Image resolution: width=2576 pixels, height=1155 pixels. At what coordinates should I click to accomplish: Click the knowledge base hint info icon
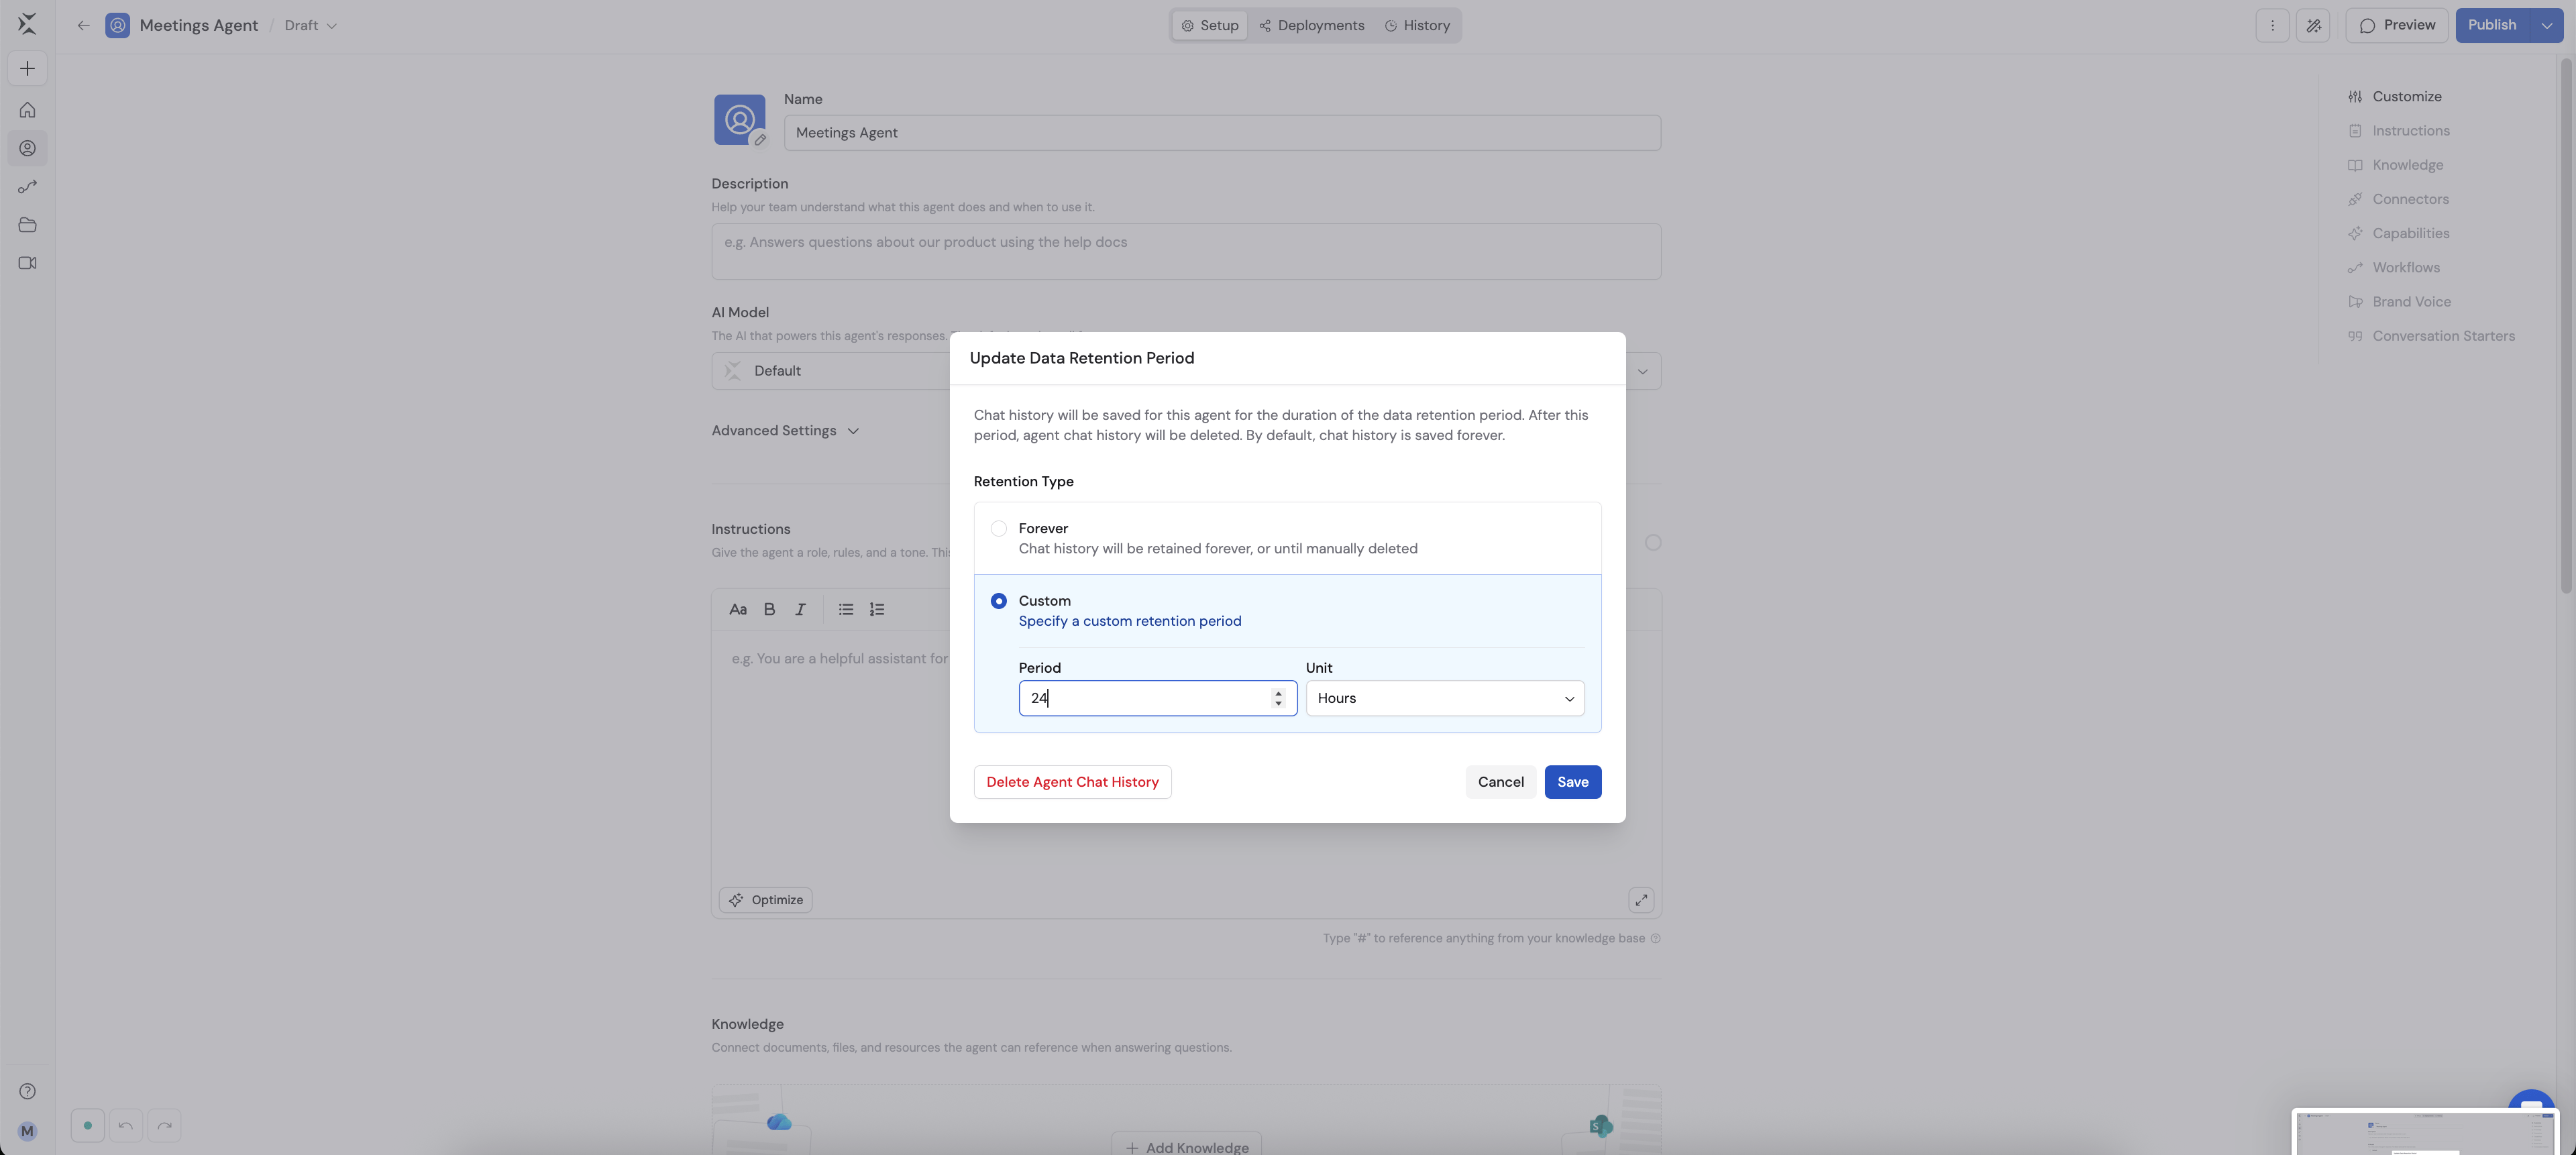click(1655, 938)
